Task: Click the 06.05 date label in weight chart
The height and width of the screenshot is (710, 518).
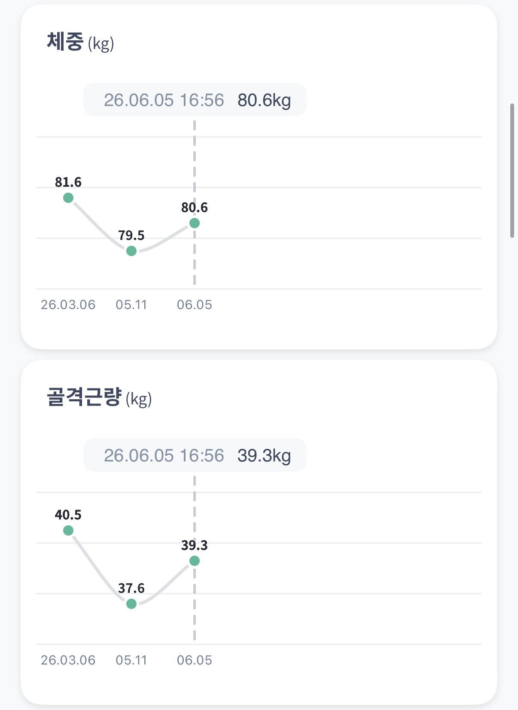Action: (x=195, y=305)
